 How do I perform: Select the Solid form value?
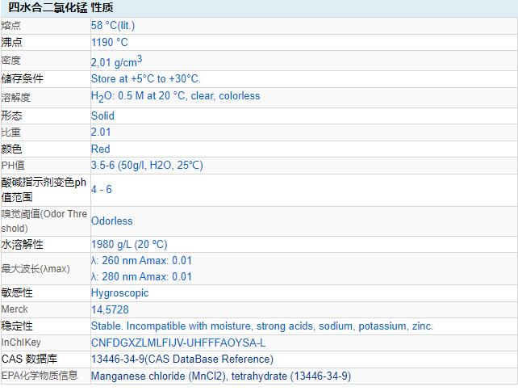tap(102, 116)
